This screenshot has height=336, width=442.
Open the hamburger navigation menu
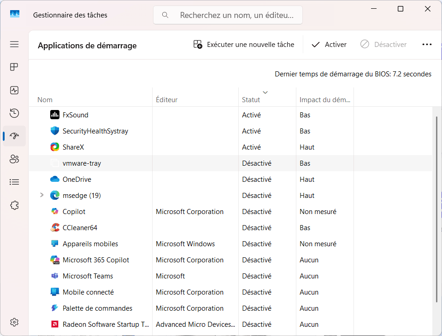14,45
